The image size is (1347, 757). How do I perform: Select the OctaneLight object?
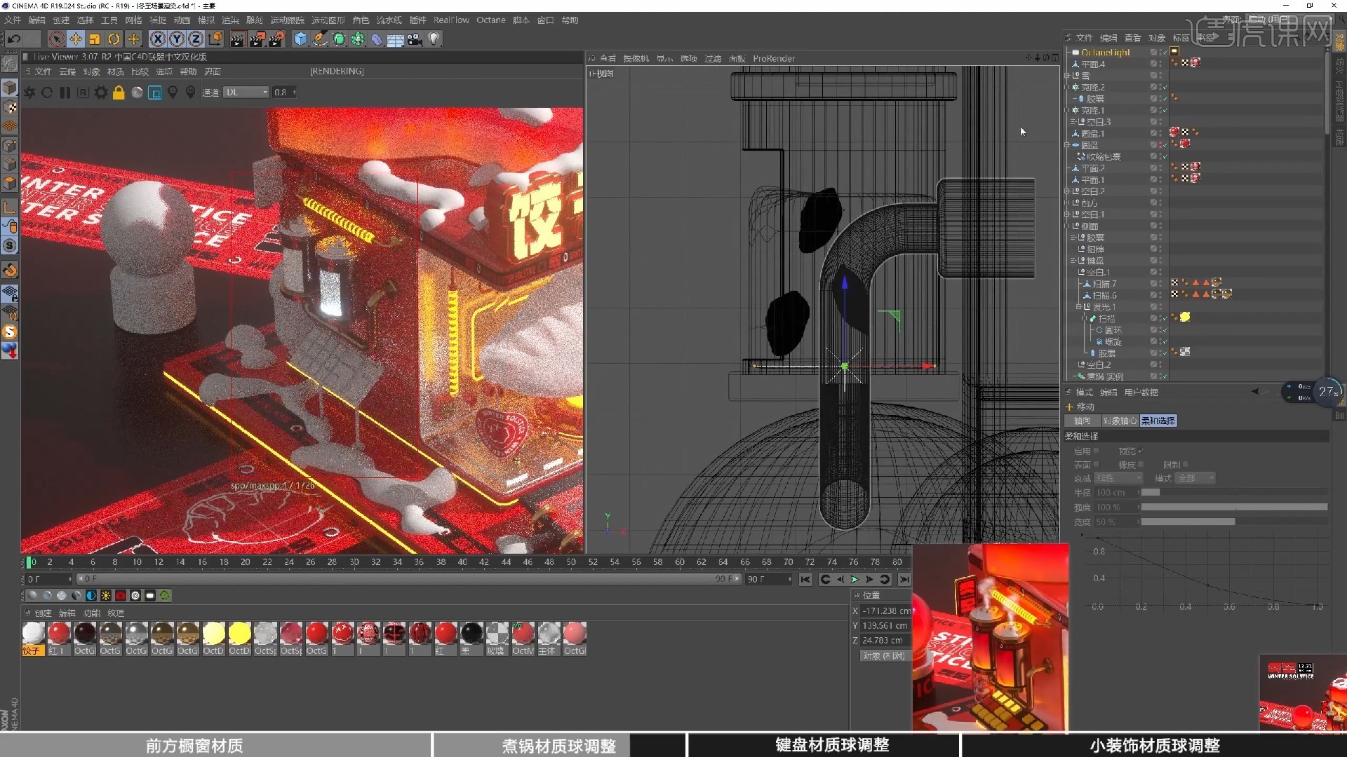(x=1106, y=53)
